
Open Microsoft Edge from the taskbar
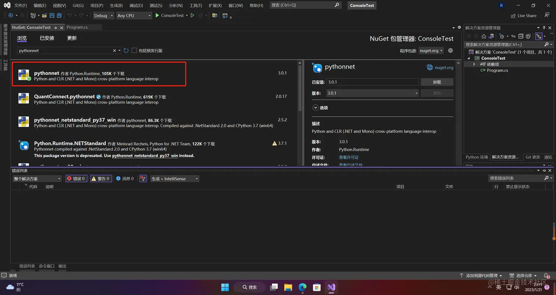pos(302,287)
